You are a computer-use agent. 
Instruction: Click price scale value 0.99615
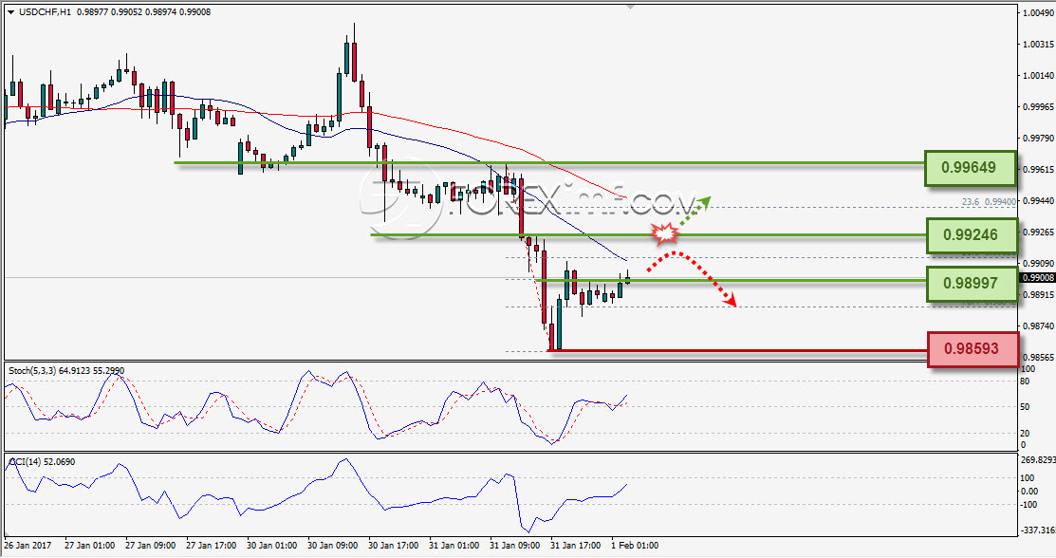[1038, 170]
